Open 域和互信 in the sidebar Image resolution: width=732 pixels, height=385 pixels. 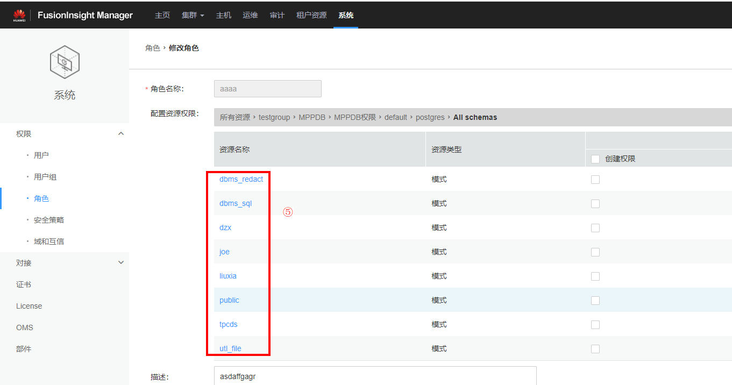pyautogui.click(x=49, y=241)
